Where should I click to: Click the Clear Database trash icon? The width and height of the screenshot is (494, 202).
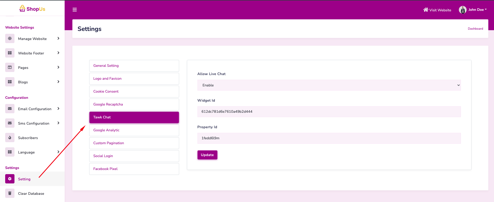coord(10,193)
